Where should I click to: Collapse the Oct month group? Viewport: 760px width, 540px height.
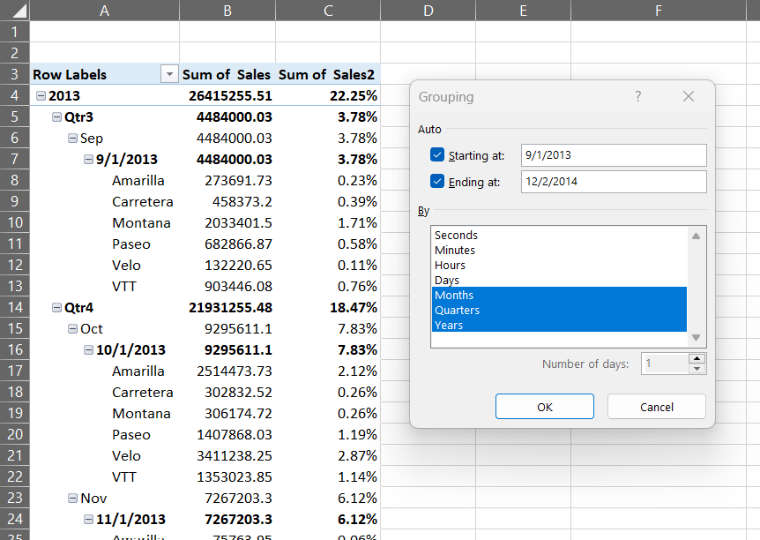tap(72, 328)
